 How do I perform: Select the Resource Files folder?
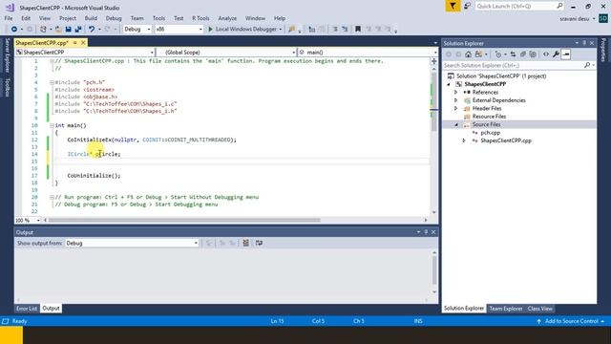point(489,117)
